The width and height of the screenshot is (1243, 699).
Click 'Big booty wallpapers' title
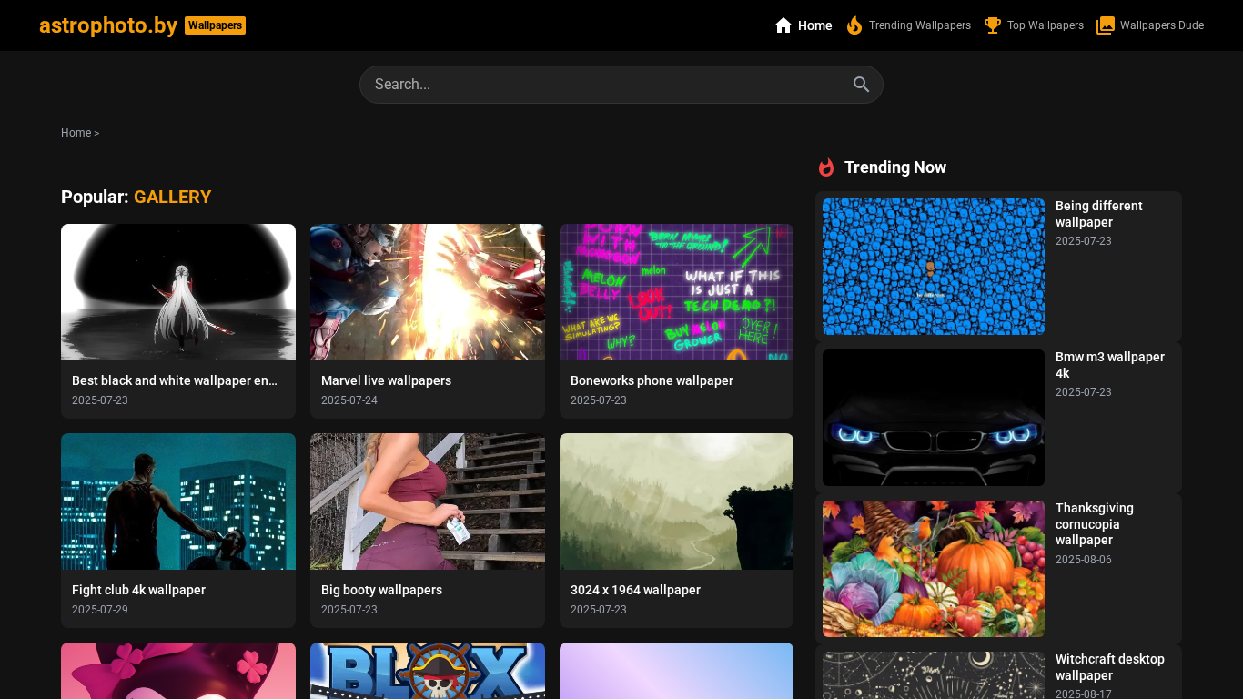click(381, 590)
